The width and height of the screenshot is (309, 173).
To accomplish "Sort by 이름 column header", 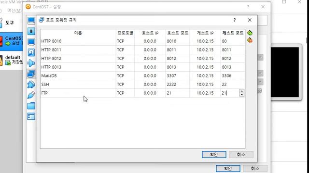I will [78, 33].
